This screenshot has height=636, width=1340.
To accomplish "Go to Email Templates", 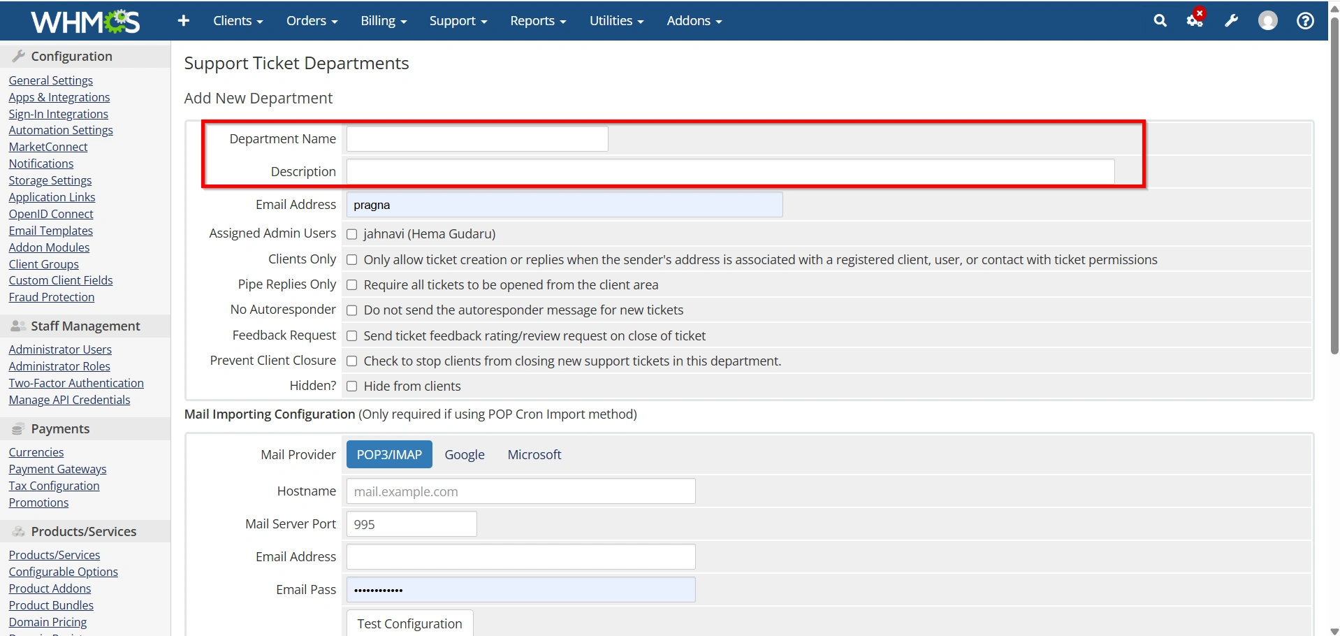I will click(x=51, y=231).
